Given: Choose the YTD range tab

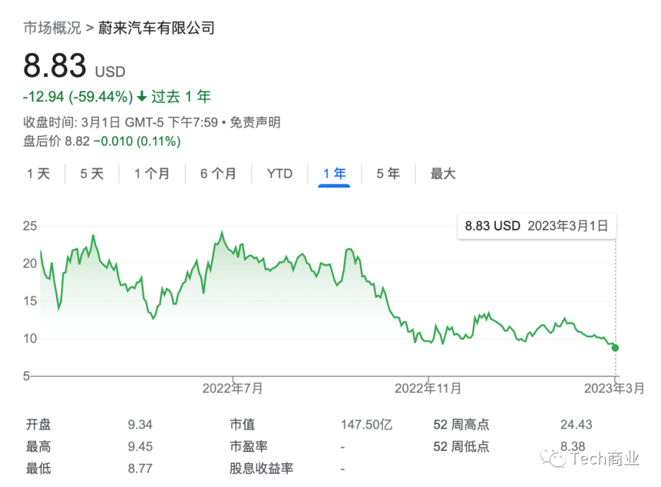Looking at the screenshot, I should coord(280,174).
